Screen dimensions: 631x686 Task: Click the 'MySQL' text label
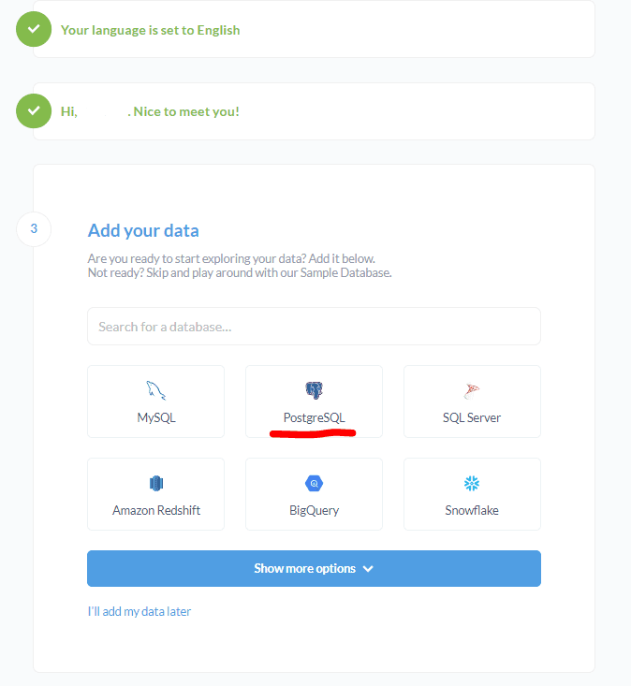156,417
